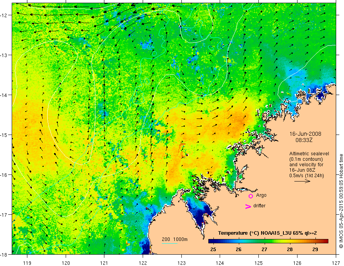The height and width of the screenshot is (266, 344).
Task: Click the longitude axis label '124'
Action: pos(220,263)
